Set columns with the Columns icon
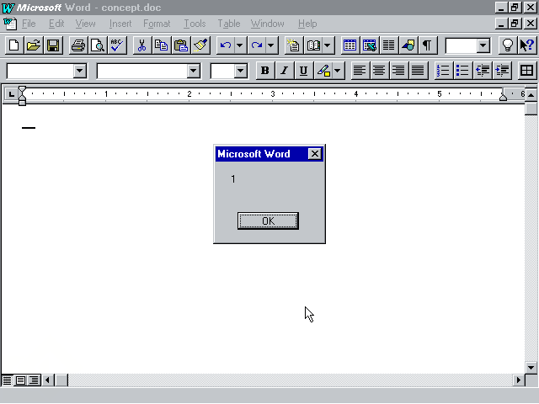This screenshot has height=404, width=539. [x=389, y=45]
